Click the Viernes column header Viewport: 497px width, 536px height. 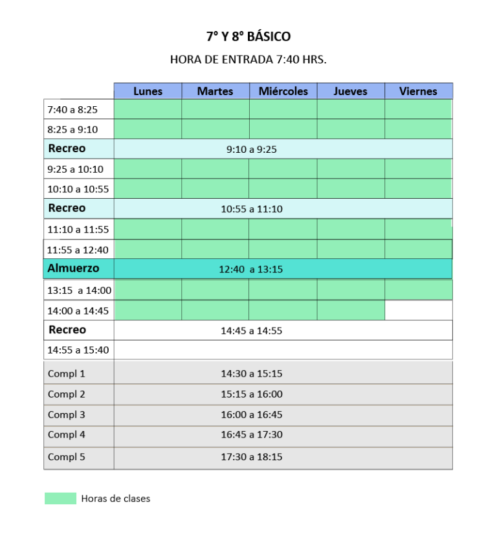[419, 91]
